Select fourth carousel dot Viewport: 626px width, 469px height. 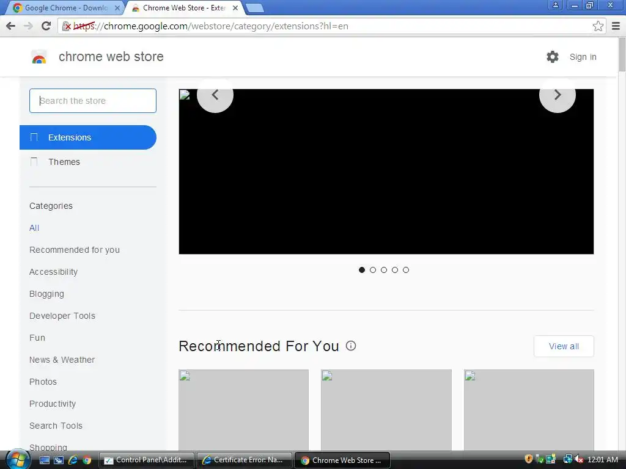(395, 270)
